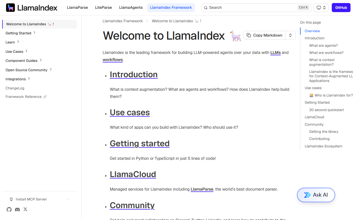Expand the Learn sidebar section
The image size is (353, 220).
pyautogui.click(x=18, y=42)
